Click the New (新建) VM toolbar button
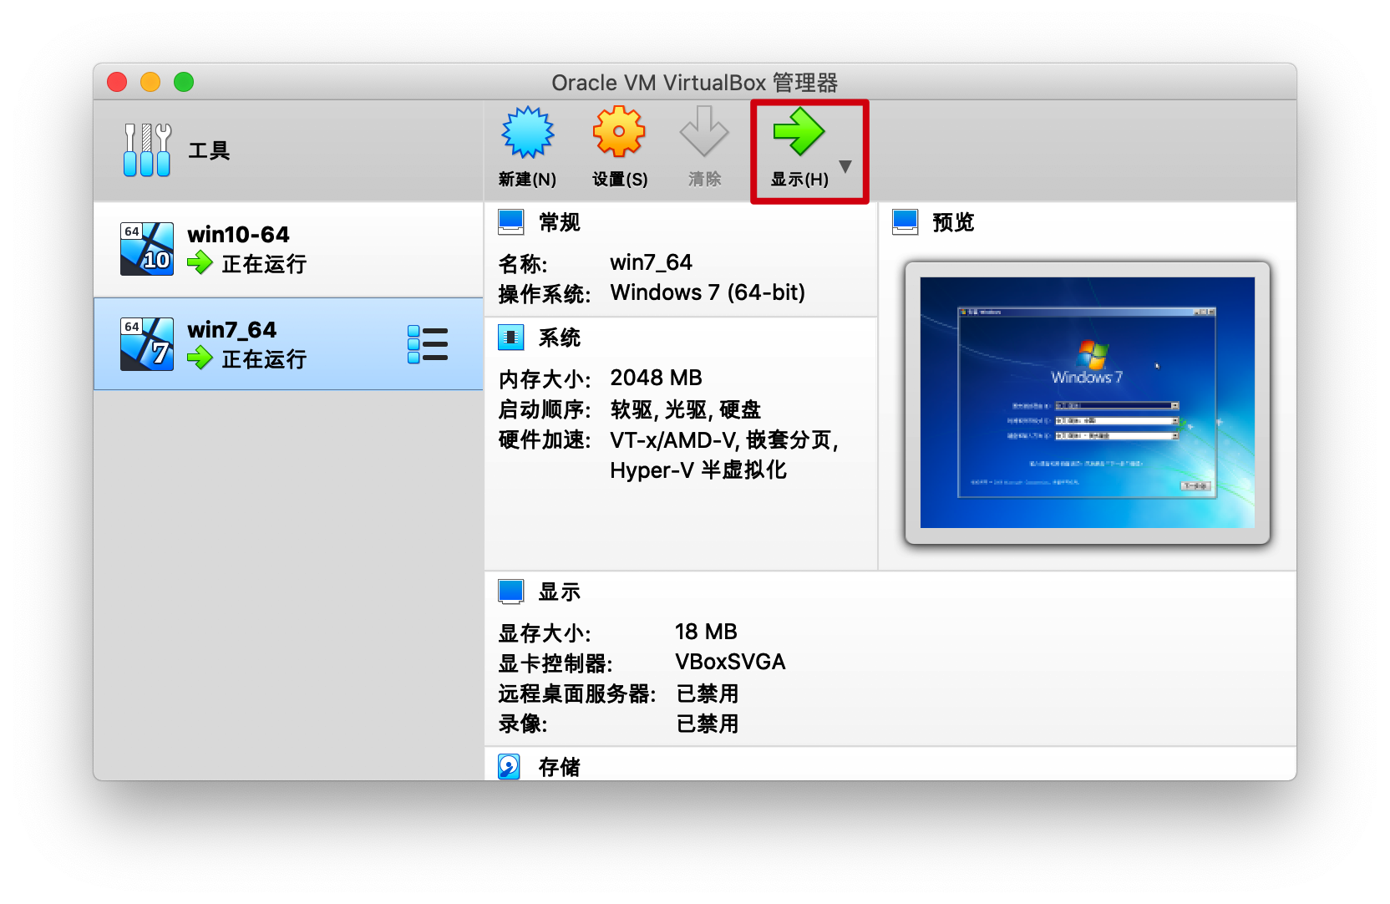 527,147
